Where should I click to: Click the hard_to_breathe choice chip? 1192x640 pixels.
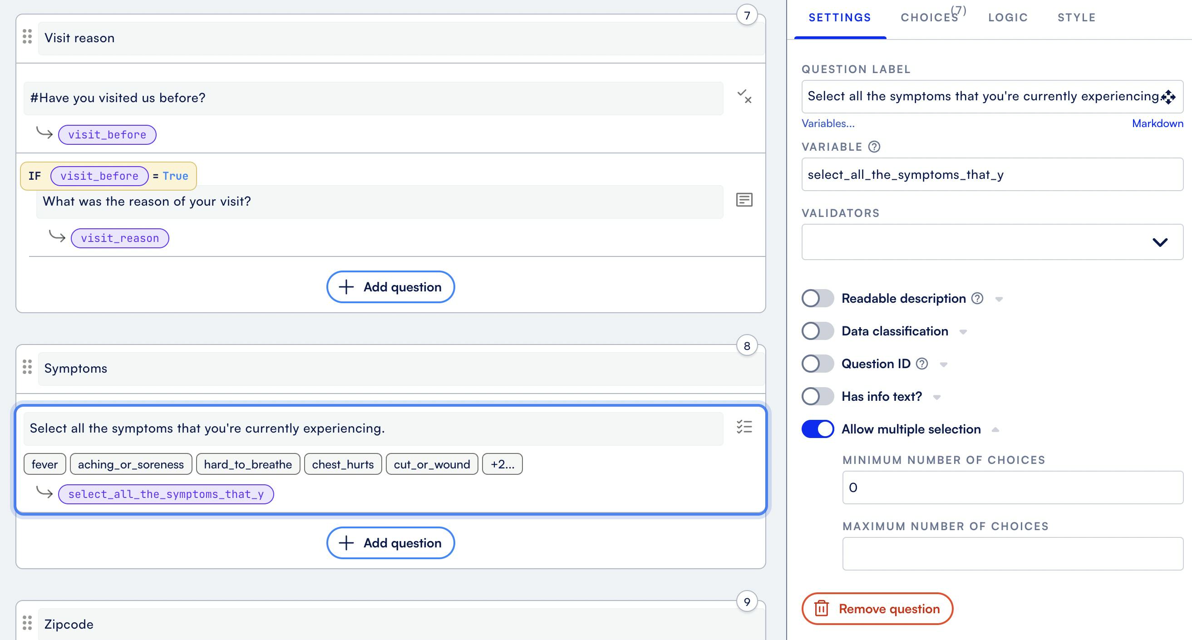(x=248, y=464)
